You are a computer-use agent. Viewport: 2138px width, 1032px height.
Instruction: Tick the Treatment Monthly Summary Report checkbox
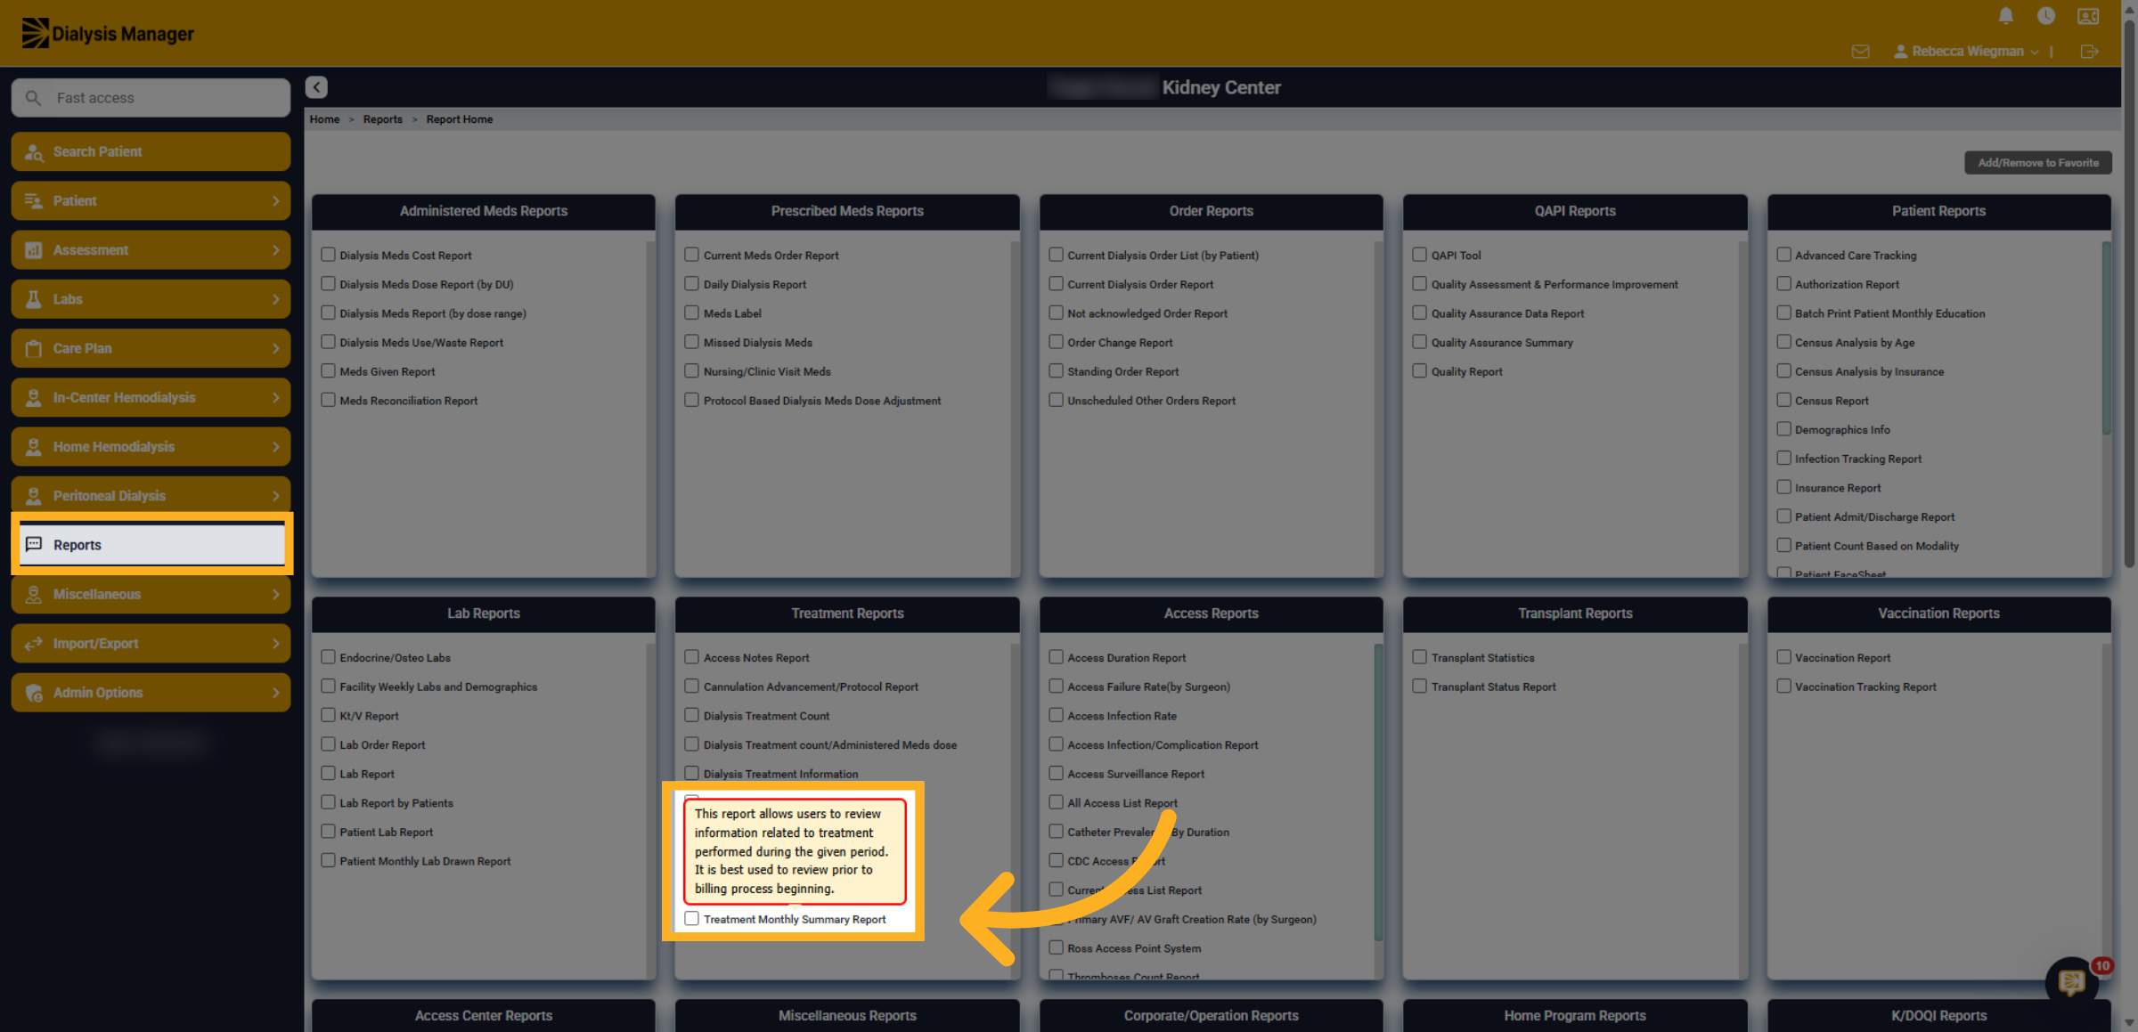click(691, 919)
